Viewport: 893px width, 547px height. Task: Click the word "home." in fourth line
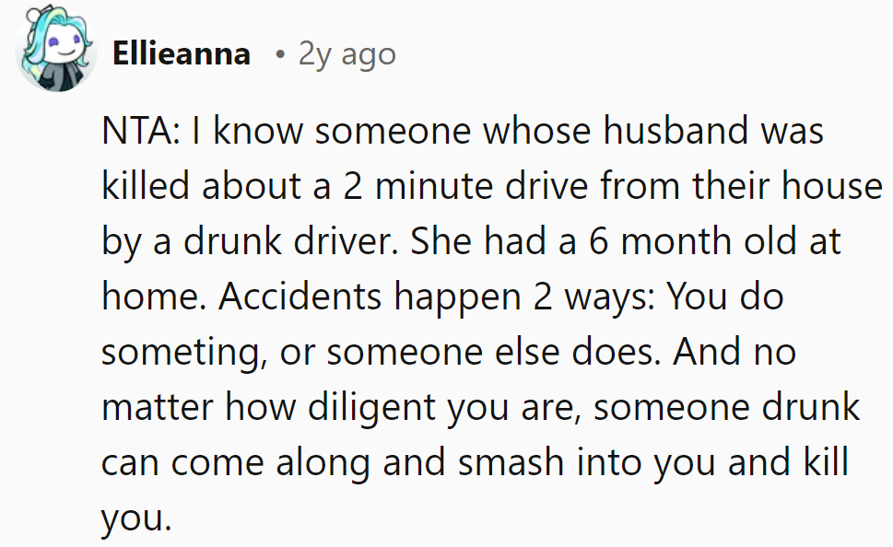click(154, 297)
